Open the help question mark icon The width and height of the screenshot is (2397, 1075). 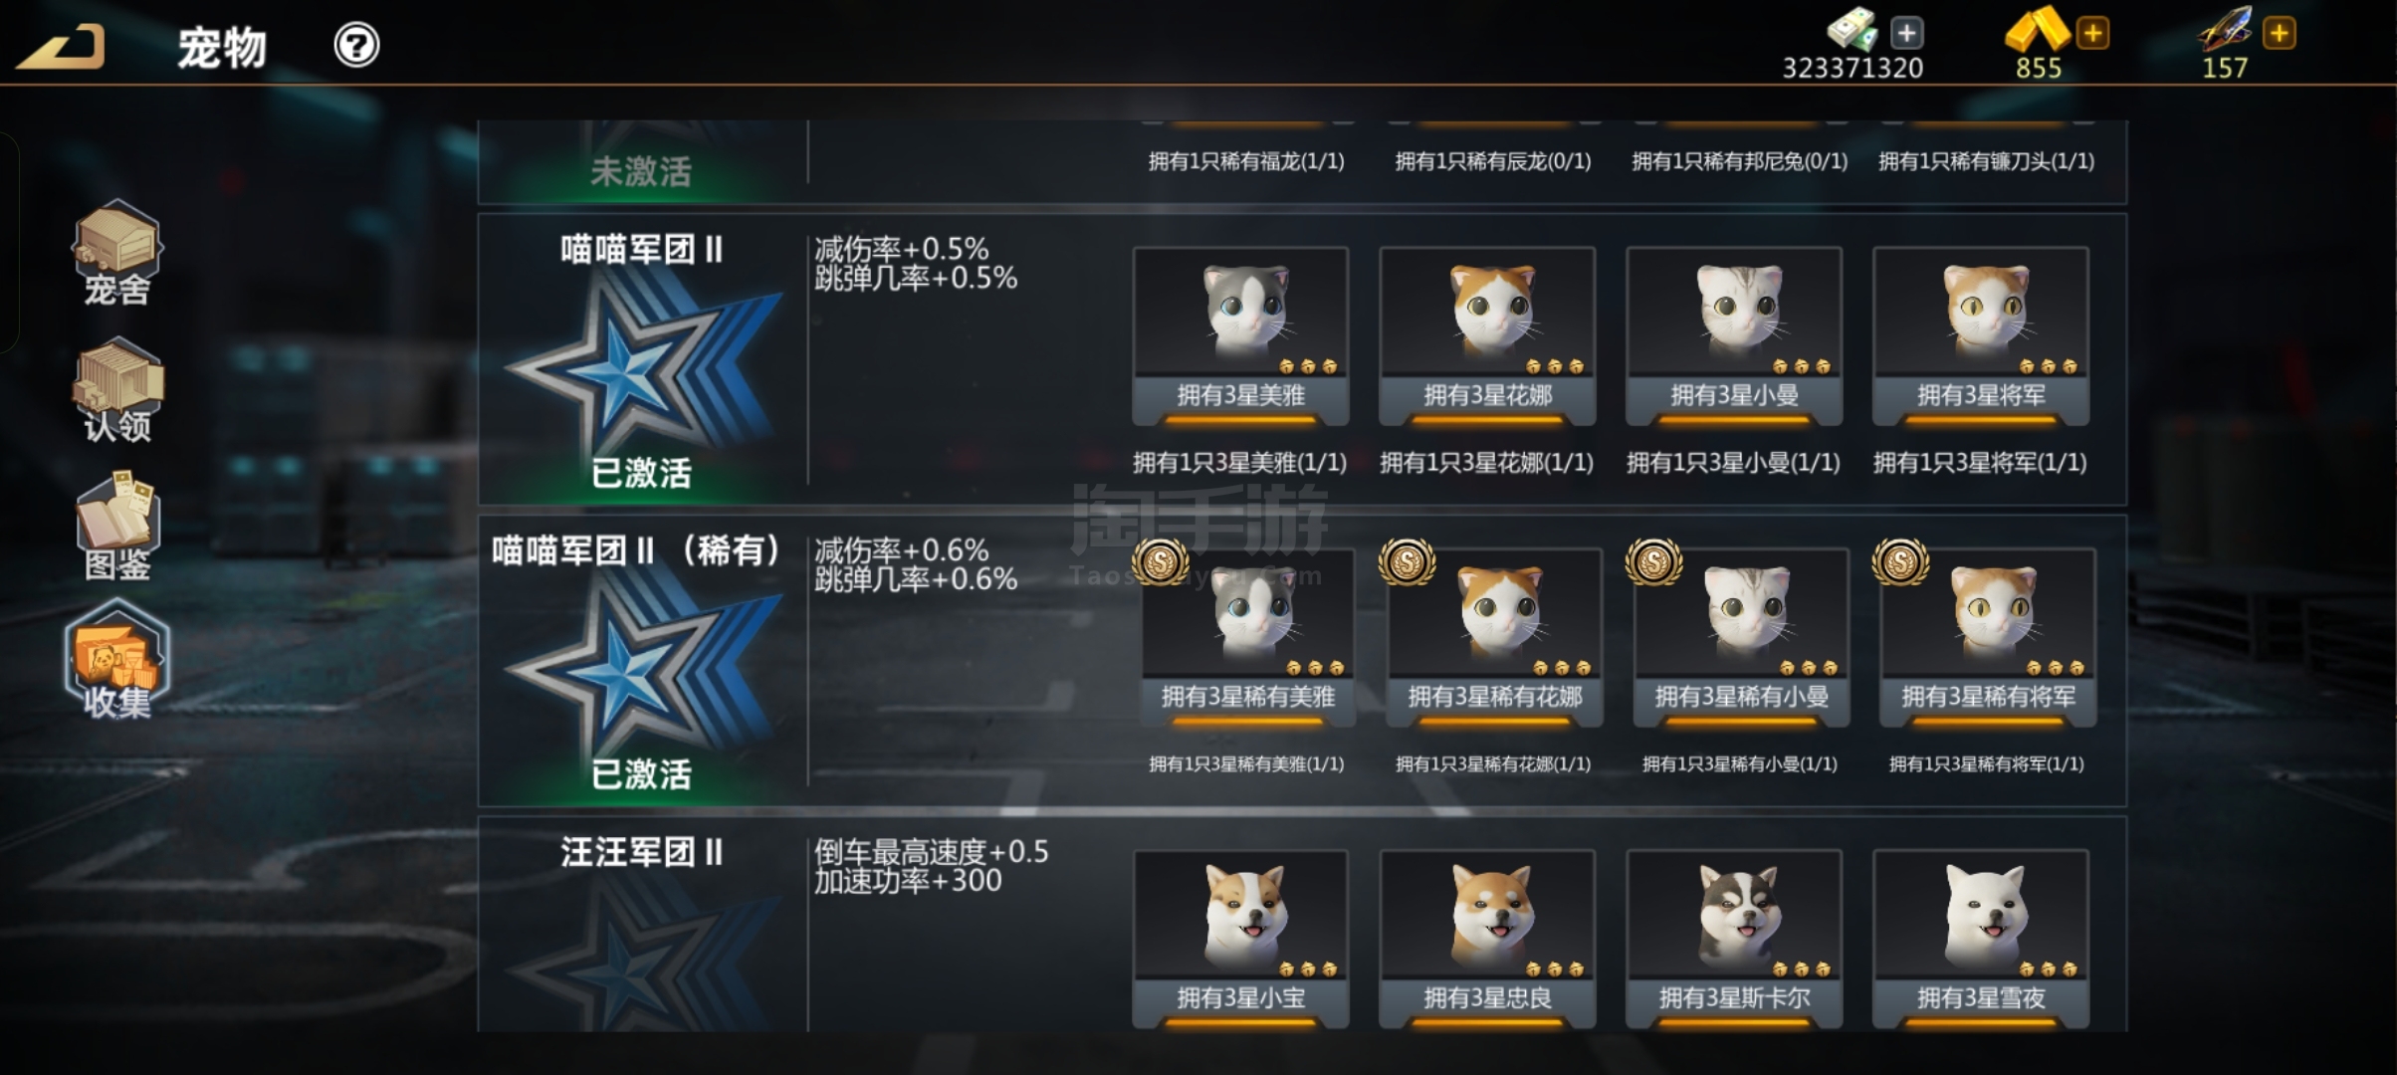pyautogui.click(x=356, y=45)
